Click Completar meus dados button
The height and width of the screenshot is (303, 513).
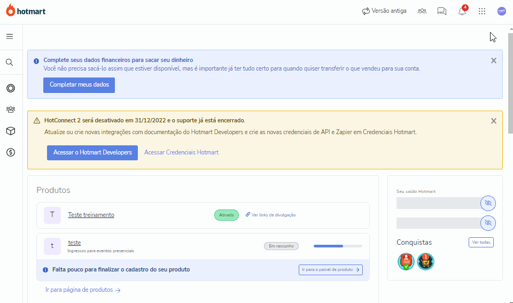[79, 85]
